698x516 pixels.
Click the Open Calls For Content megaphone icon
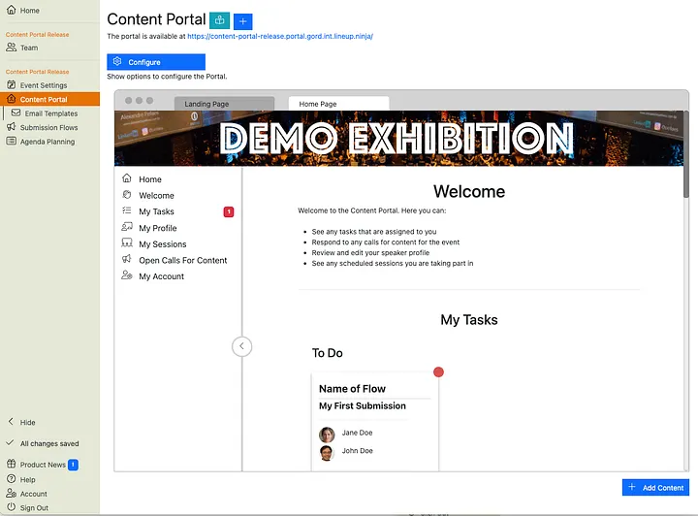pos(127,259)
